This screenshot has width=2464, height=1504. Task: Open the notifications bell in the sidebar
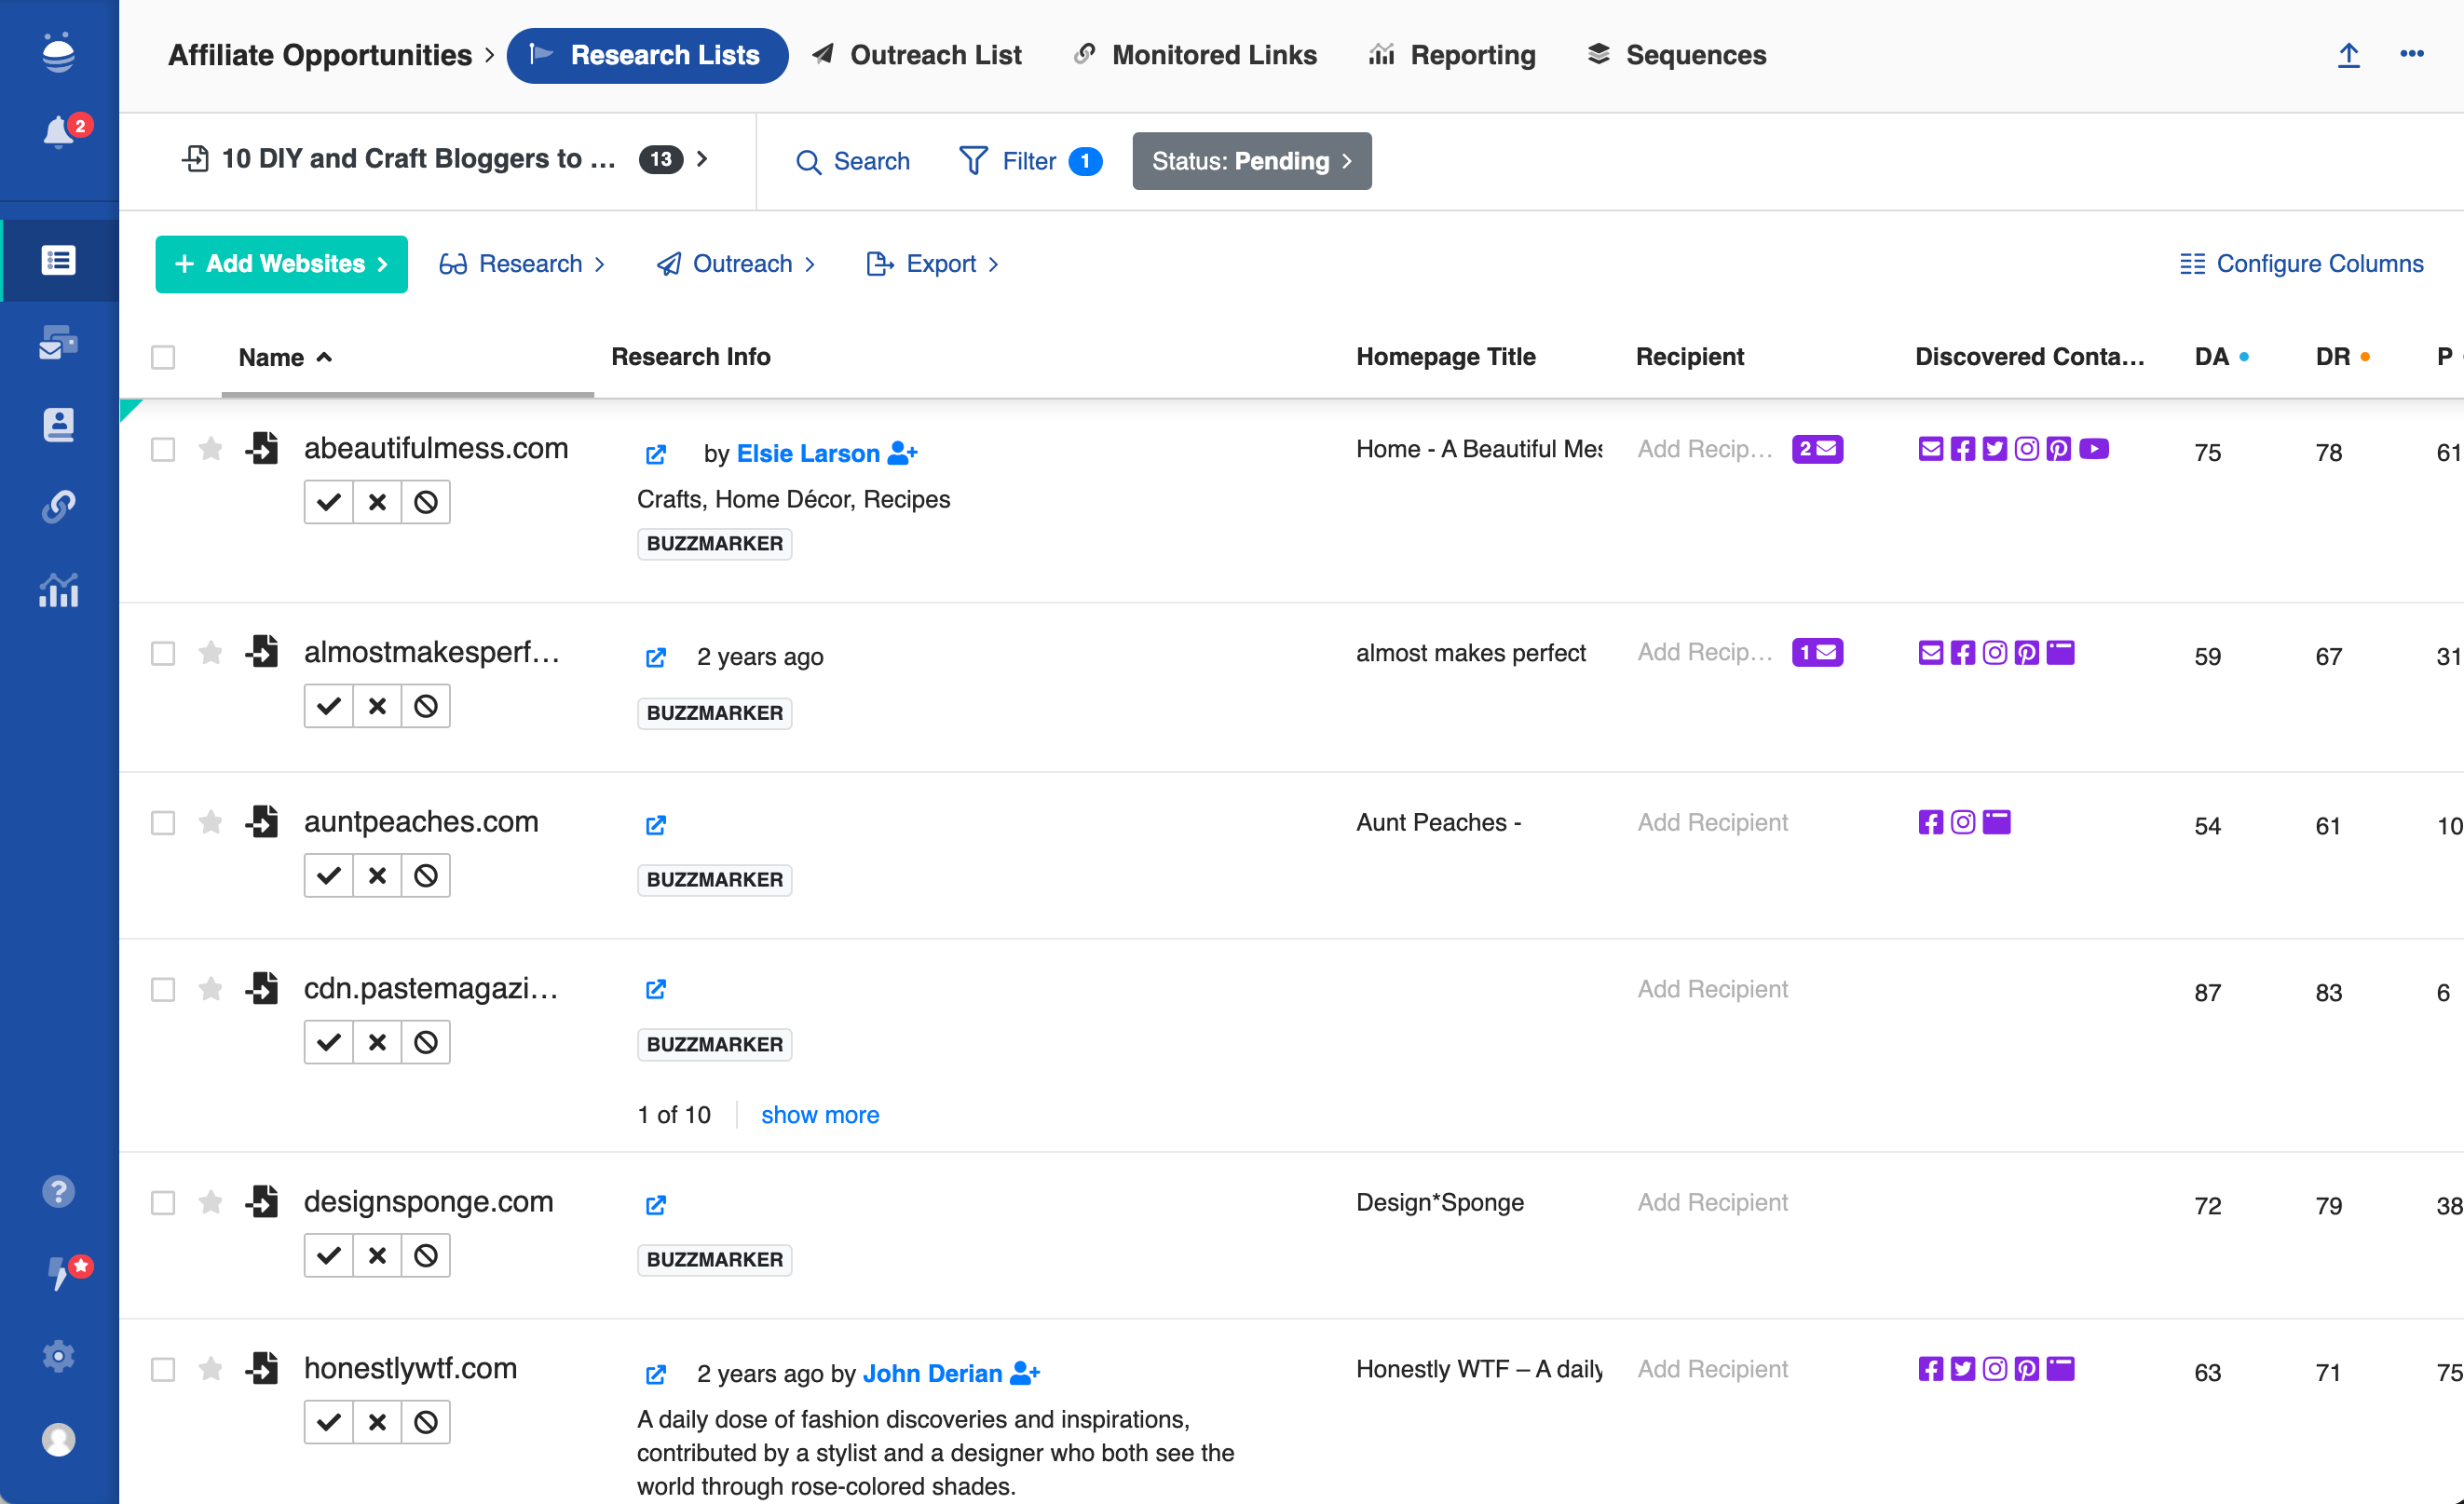(58, 131)
